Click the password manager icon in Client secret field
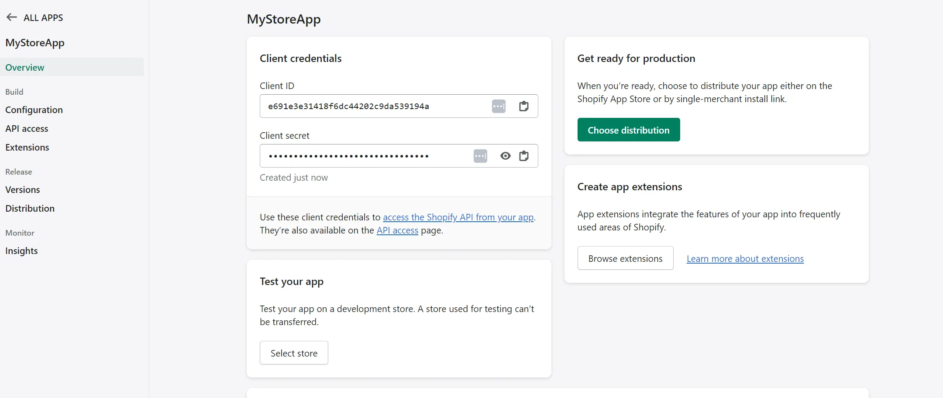The height and width of the screenshot is (398, 943). point(480,156)
